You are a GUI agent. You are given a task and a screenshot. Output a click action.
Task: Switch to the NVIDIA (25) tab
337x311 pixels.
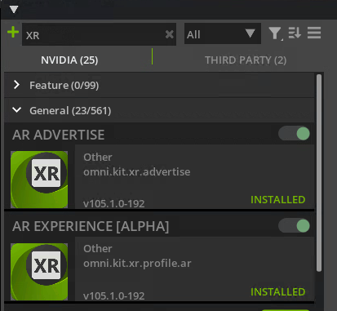tap(69, 60)
